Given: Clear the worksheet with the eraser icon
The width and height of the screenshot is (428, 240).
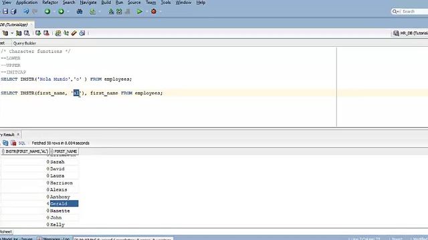Looking at the screenshot, I should [x=74, y=33].
